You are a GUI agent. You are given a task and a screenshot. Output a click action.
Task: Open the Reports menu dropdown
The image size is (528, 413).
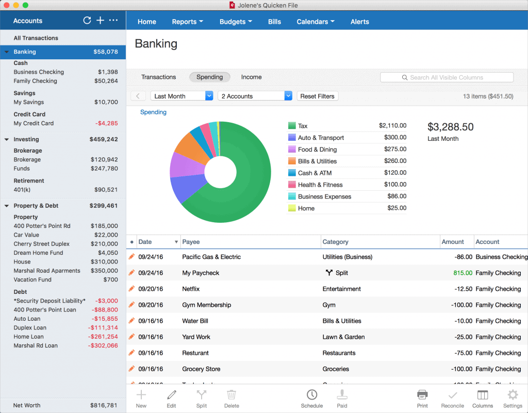pyautogui.click(x=188, y=22)
